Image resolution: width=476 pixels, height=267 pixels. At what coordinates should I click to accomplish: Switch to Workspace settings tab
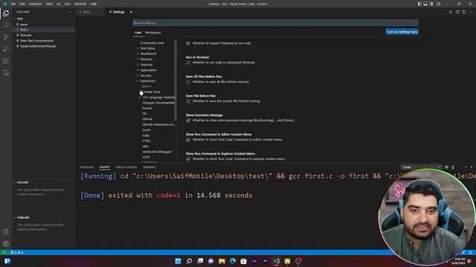[x=153, y=33]
